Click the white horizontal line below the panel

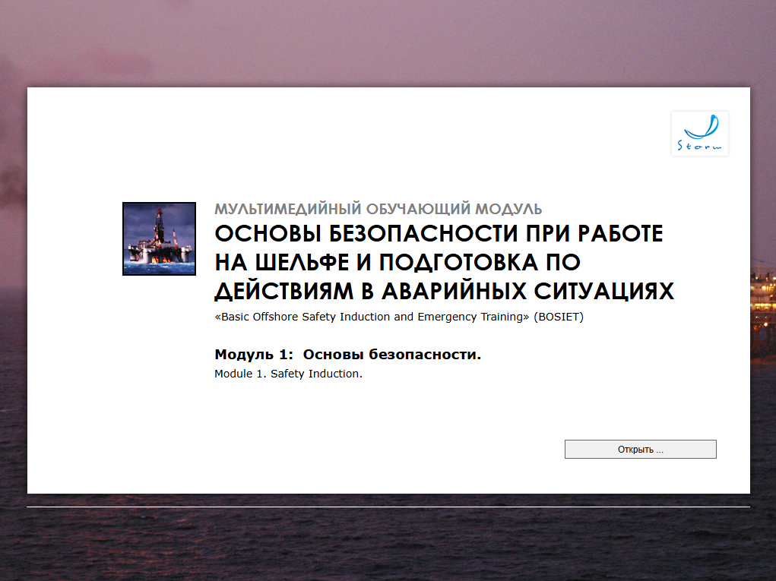pos(388,507)
